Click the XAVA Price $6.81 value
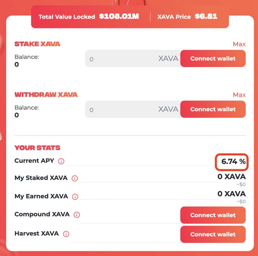The image size is (258, 256). 206,16
